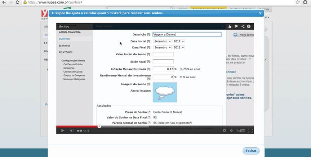311x157 pixels.
Task: Click the watch later clock icon in player
Action: pos(231,130)
